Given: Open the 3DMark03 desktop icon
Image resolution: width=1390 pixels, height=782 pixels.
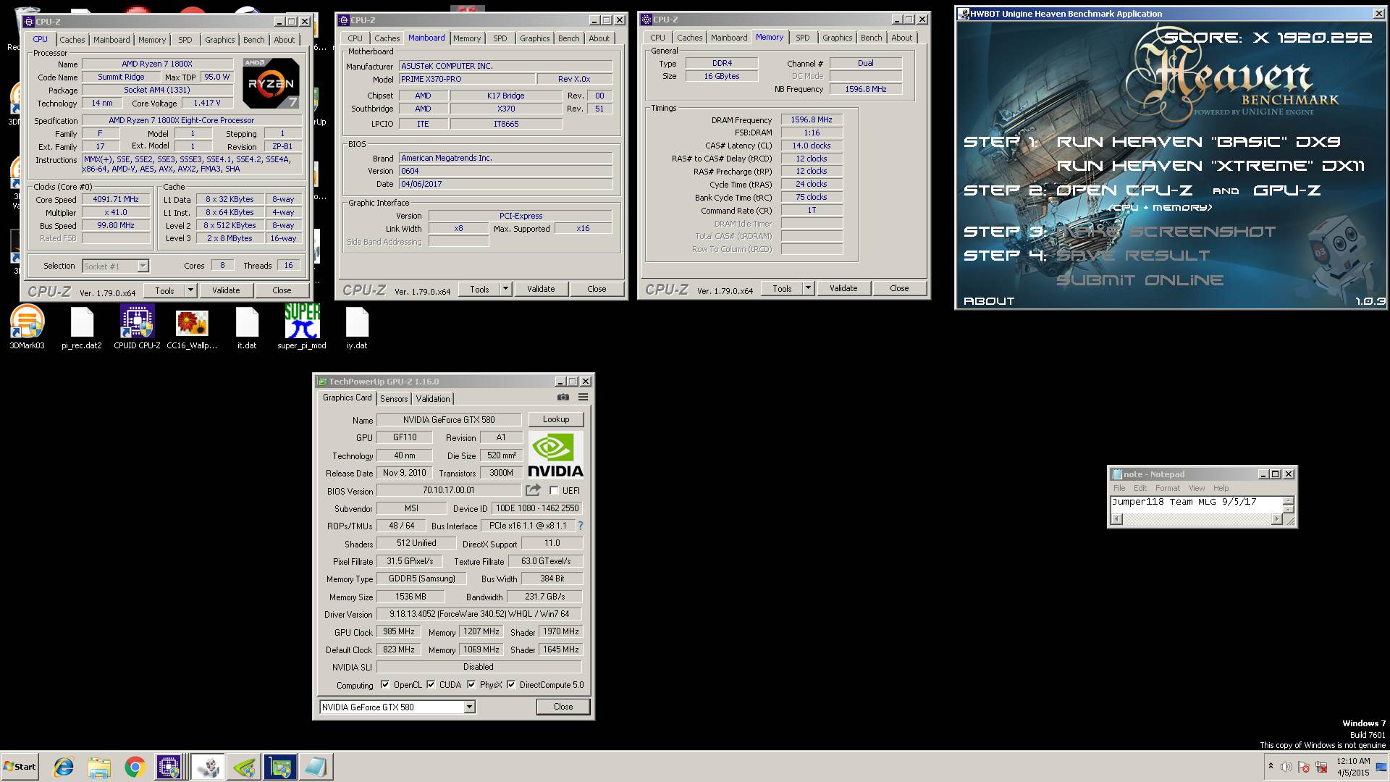Looking at the screenshot, I should 27,327.
